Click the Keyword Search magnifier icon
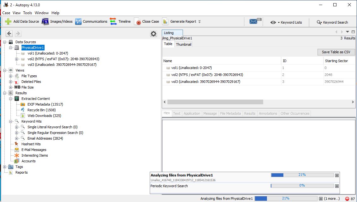Screen dimensions: 357x202 click(x=319, y=22)
